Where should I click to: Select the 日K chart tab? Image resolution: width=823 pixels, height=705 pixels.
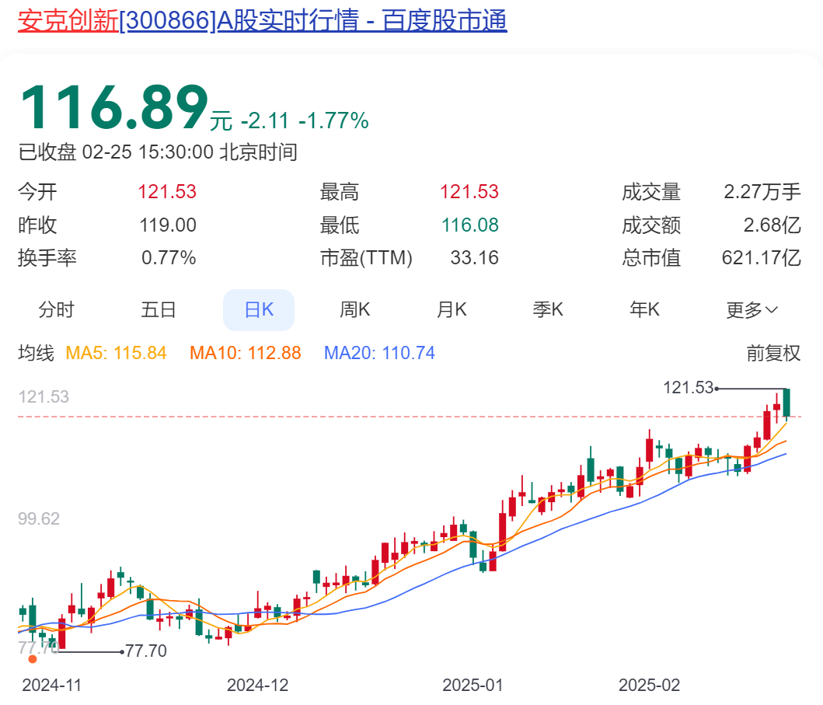coord(259,310)
